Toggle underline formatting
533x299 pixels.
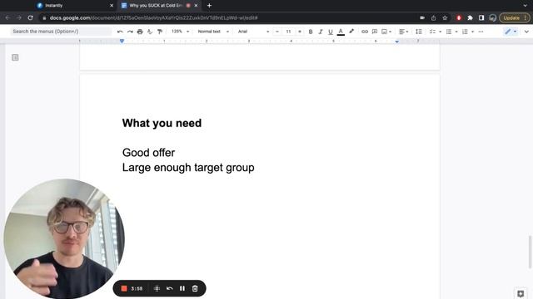[331, 32]
